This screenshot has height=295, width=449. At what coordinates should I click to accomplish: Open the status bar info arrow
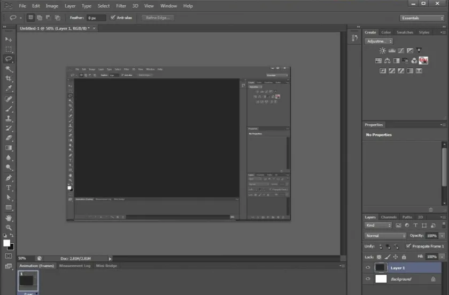click(x=110, y=259)
